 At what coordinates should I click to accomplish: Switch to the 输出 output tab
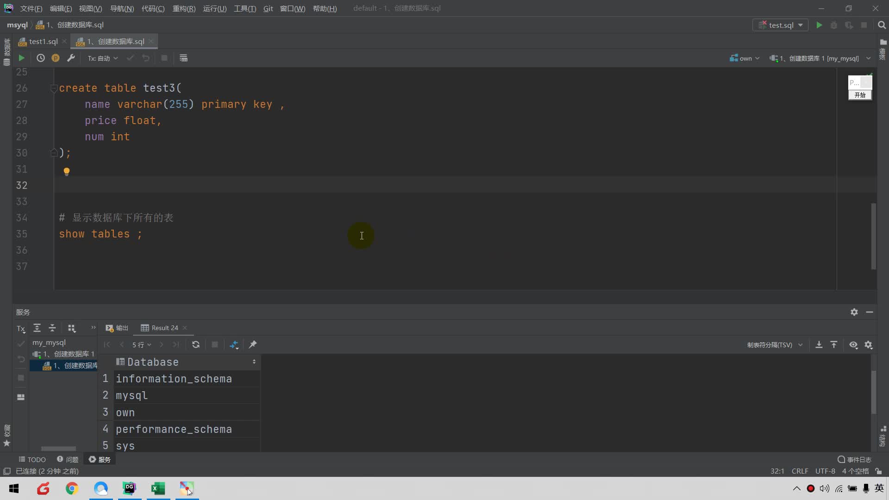click(x=117, y=328)
